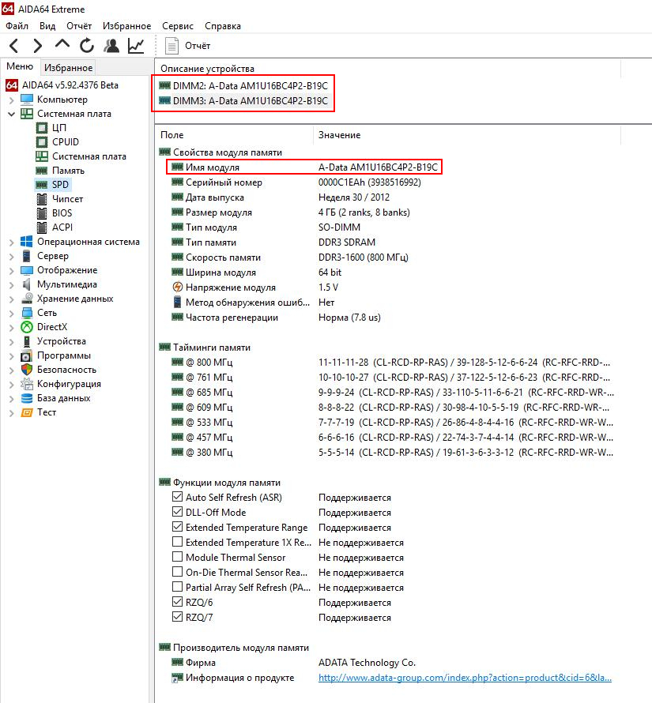Screen dimensions: 652x703
Task: Toggle the DLL-Off Mode checkbox
Action: (x=177, y=513)
